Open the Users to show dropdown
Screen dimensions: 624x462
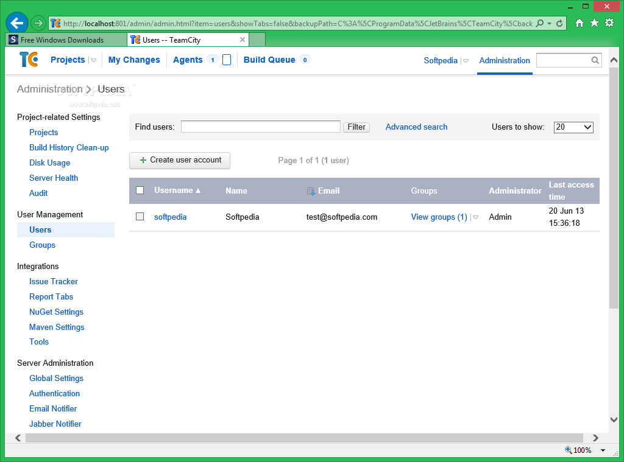click(573, 127)
